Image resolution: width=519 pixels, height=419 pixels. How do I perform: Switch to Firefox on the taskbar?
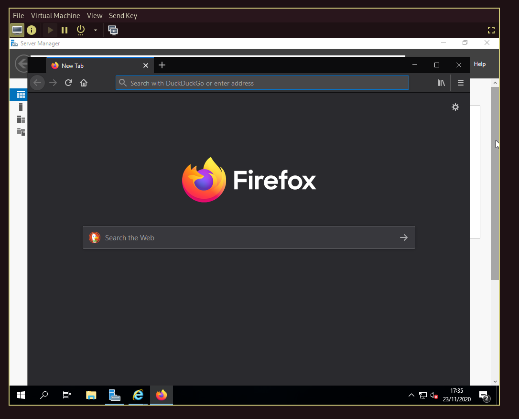pos(162,395)
